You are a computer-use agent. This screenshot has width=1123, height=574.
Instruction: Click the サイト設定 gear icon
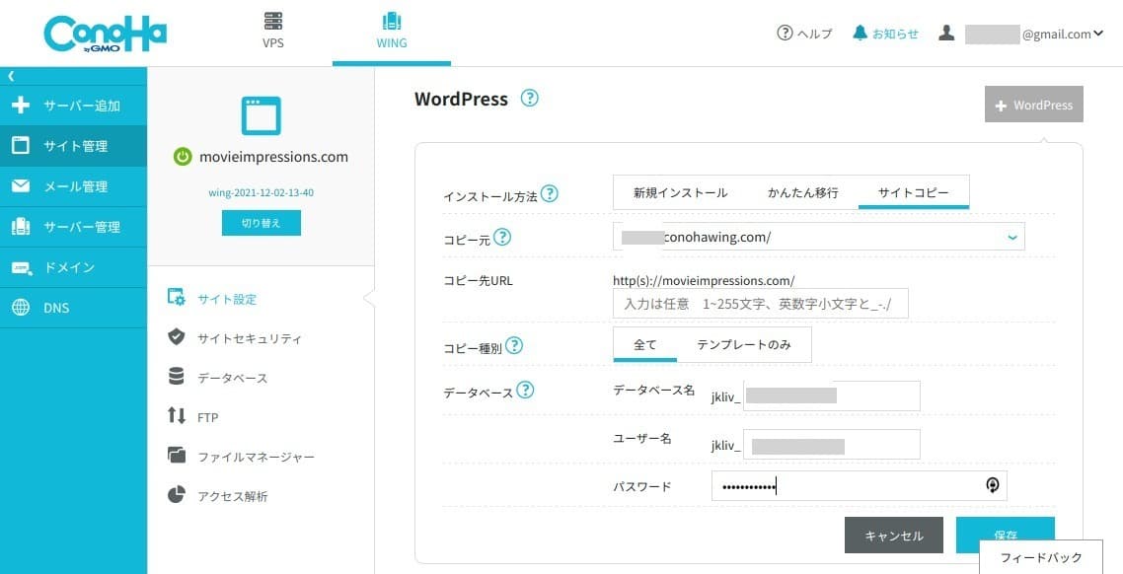pos(177,298)
